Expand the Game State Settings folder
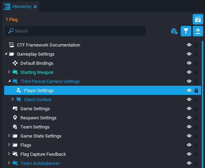 [x=9, y=136]
